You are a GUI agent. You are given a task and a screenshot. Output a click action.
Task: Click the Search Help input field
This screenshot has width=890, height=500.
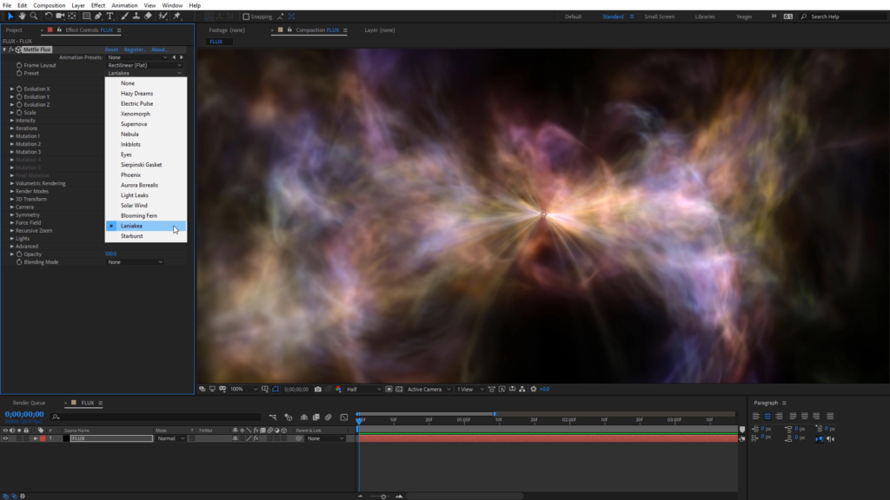(x=843, y=16)
